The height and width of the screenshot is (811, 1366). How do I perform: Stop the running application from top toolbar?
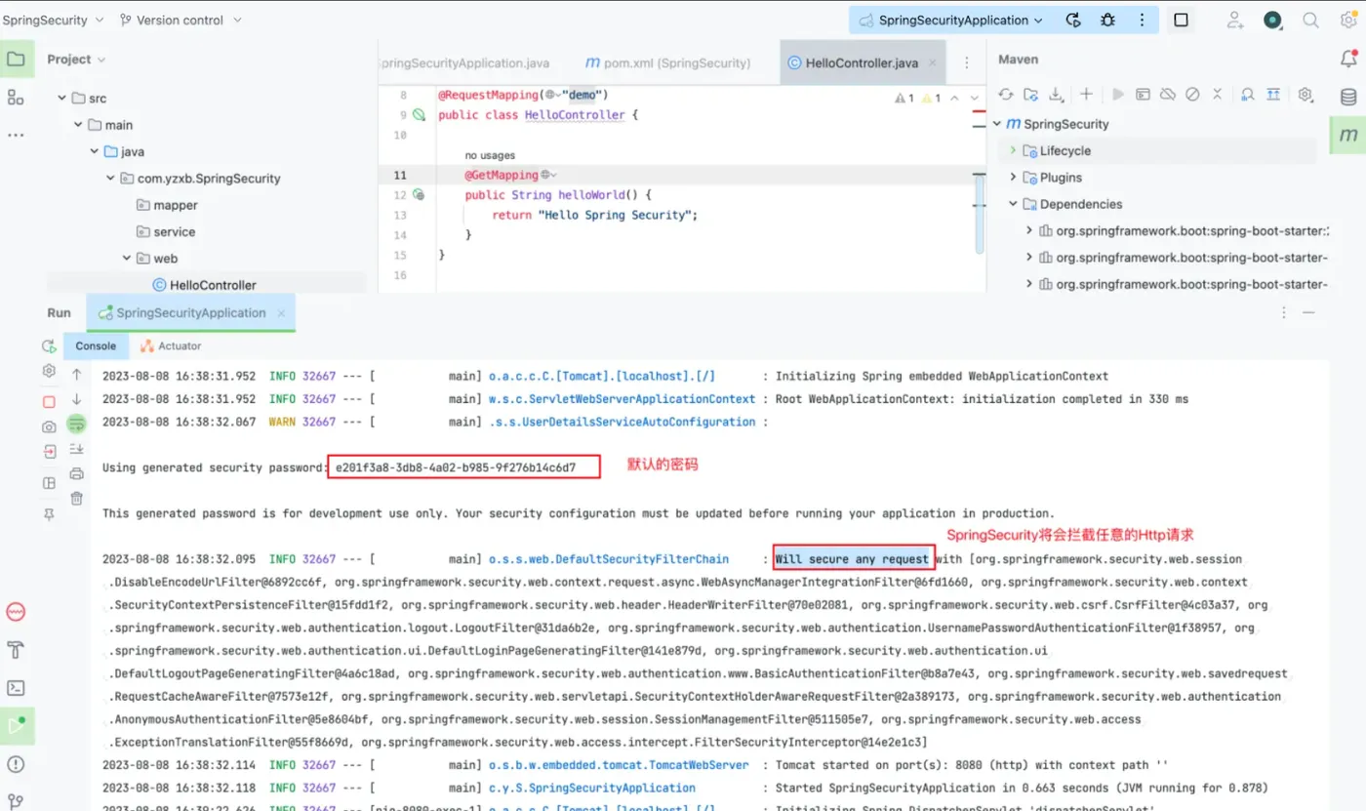click(x=1181, y=20)
